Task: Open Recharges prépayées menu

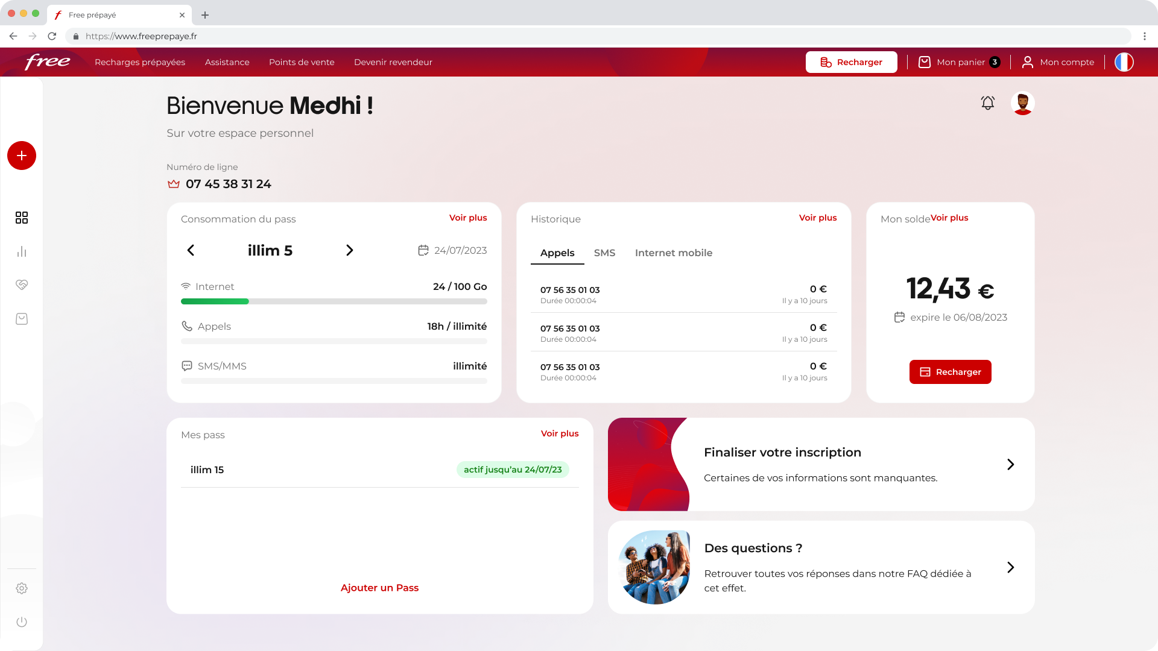Action: tap(140, 62)
